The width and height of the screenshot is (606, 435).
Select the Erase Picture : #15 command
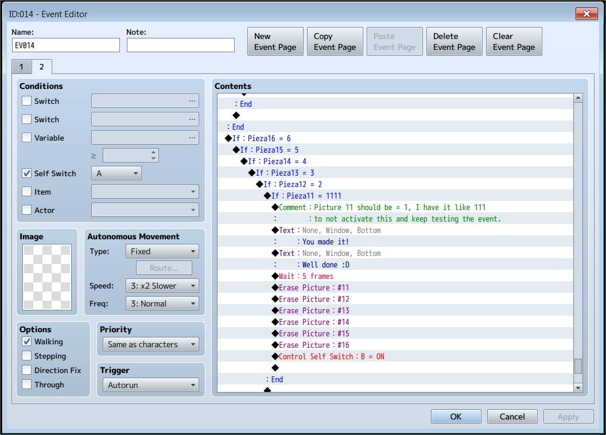[395, 333]
